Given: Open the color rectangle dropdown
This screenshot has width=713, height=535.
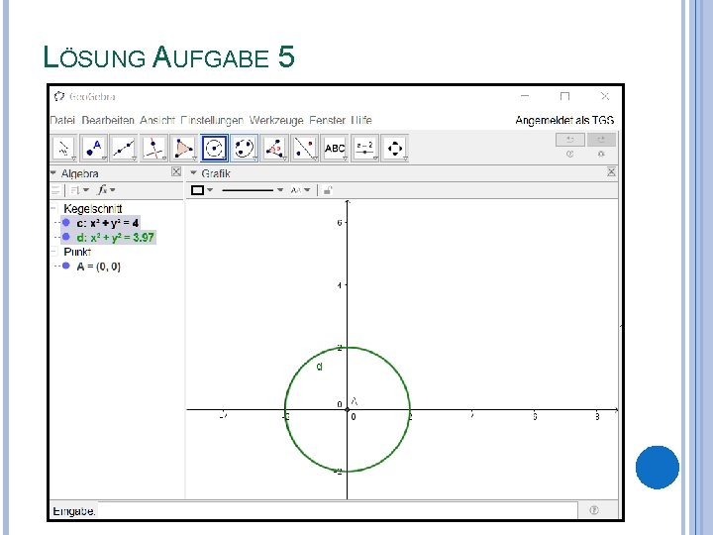Looking at the screenshot, I should pos(210,190).
